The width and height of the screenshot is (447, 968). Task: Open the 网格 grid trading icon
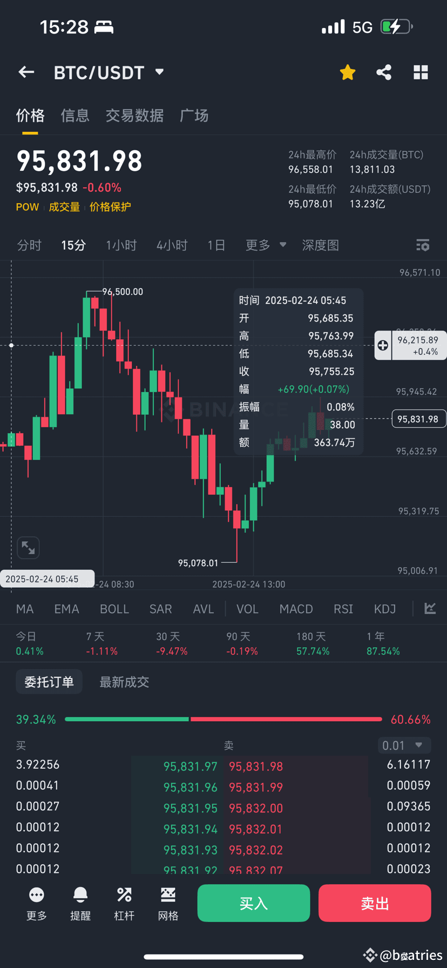tap(168, 904)
